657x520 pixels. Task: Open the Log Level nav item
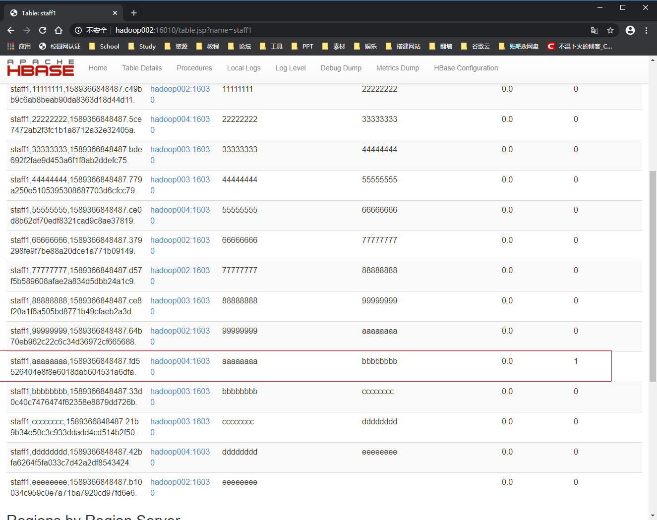[x=291, y=68]
